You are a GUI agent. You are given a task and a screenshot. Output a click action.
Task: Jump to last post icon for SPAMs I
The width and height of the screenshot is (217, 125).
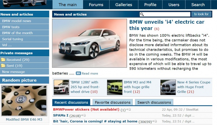[83, 115]
